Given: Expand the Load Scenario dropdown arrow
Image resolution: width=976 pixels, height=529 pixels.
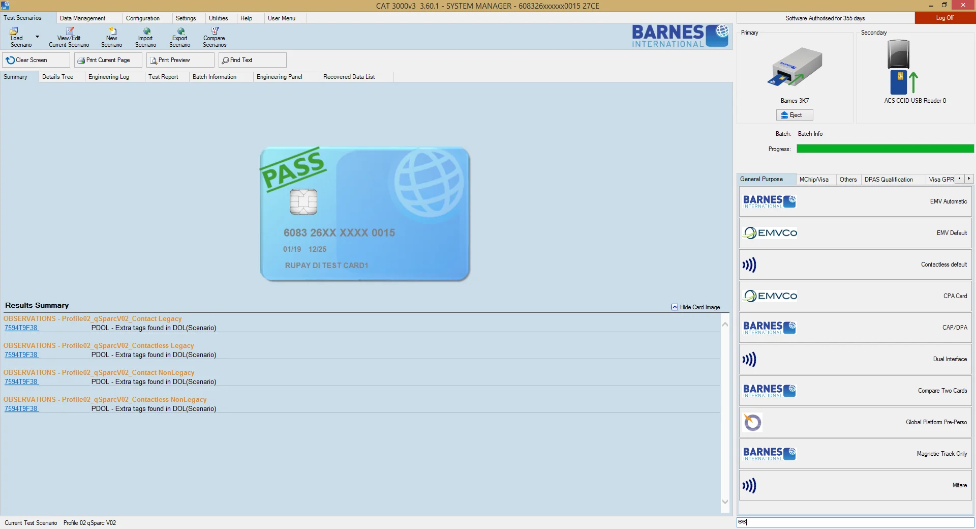Looking at the screenshot, I should coord(37,37).
